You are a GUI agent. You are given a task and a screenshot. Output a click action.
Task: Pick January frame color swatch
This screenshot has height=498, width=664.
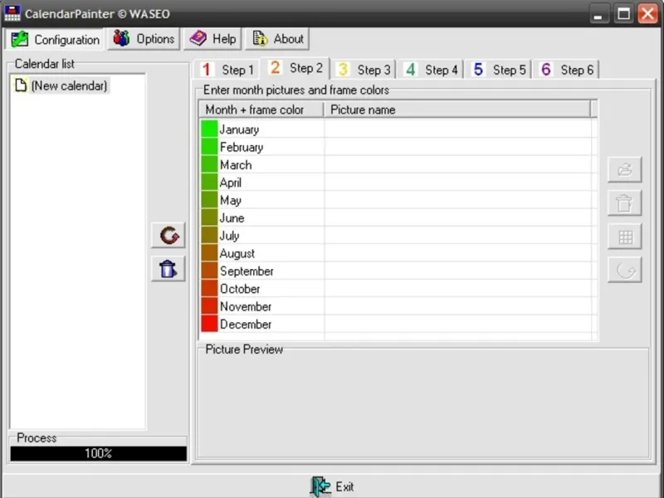click(x=209, y=129)
